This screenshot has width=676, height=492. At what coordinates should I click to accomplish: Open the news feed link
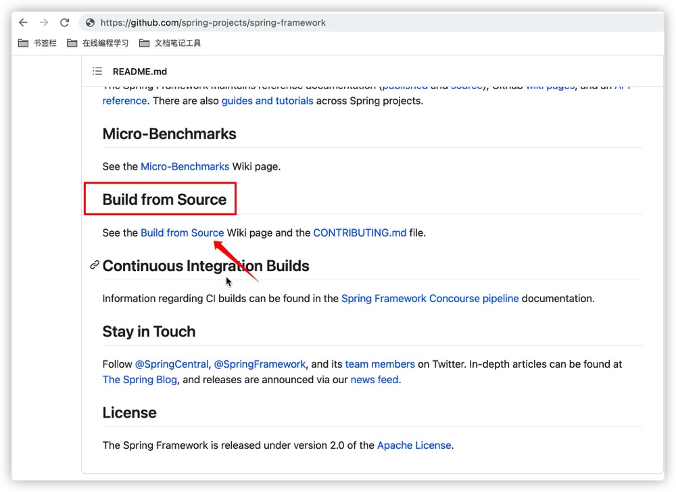point(375,380)
